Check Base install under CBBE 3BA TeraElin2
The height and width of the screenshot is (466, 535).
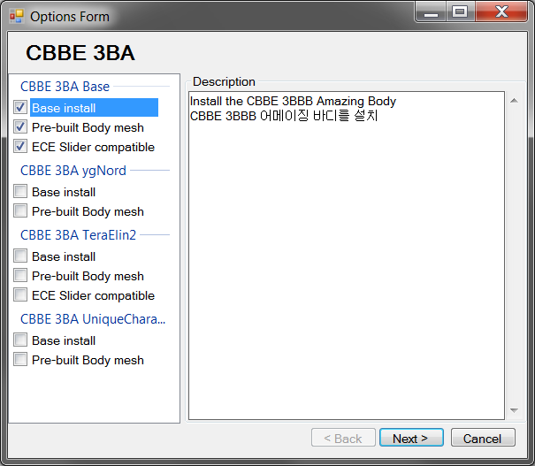pyautogui.click(x=20, y=256)
